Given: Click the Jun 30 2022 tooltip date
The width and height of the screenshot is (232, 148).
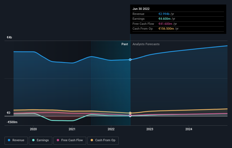Looking at the screenshot, I should [141, 9].
